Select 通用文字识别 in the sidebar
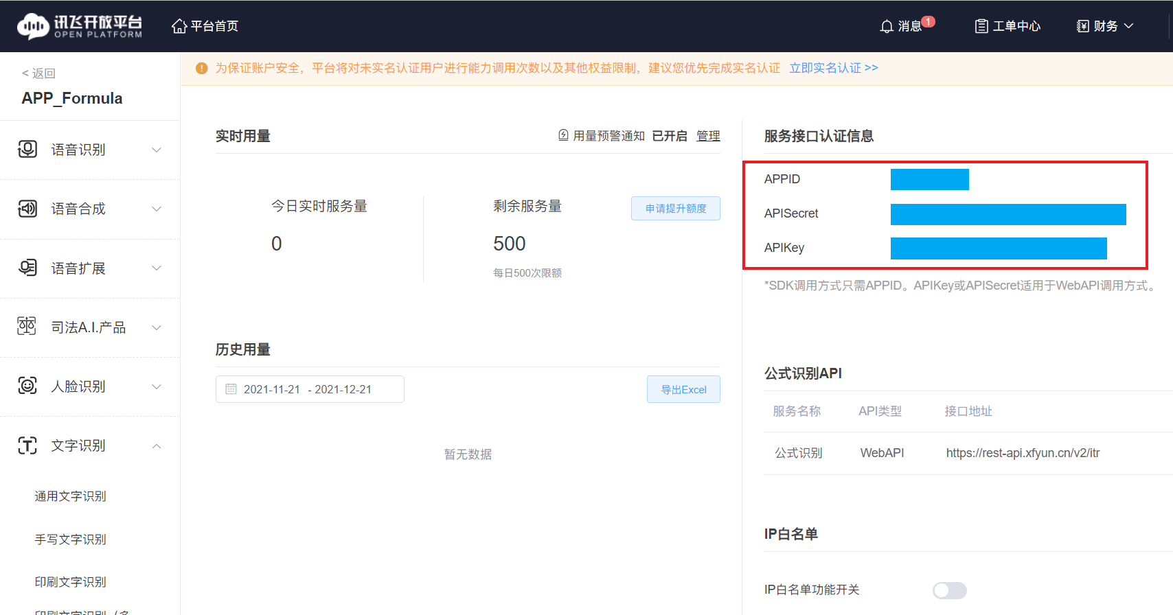The width and height of the screenshot is (1173, 615). [x=71, y=496]
